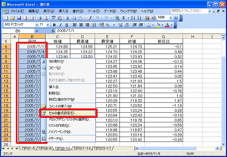The height and width of the screenshot is (157, 227).
Task: Select コピー(C) in the context menu
Action: click(x=68, y=67)
